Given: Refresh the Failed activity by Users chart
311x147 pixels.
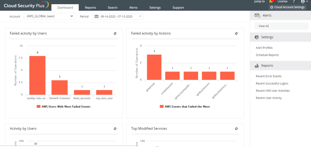Looking at the screenshot, I should click(115, 34).
